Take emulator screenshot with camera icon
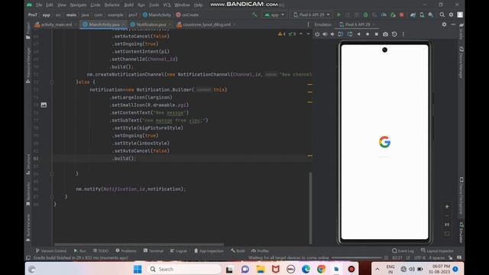 point(385,34)
